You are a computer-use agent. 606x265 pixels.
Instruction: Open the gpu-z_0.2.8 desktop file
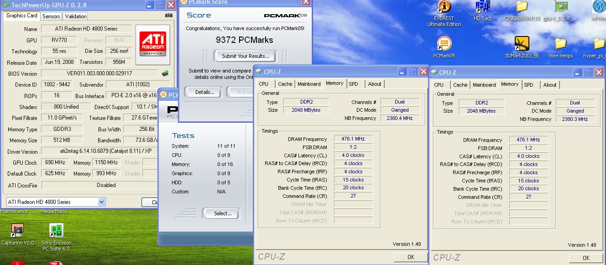pos(561,11)
